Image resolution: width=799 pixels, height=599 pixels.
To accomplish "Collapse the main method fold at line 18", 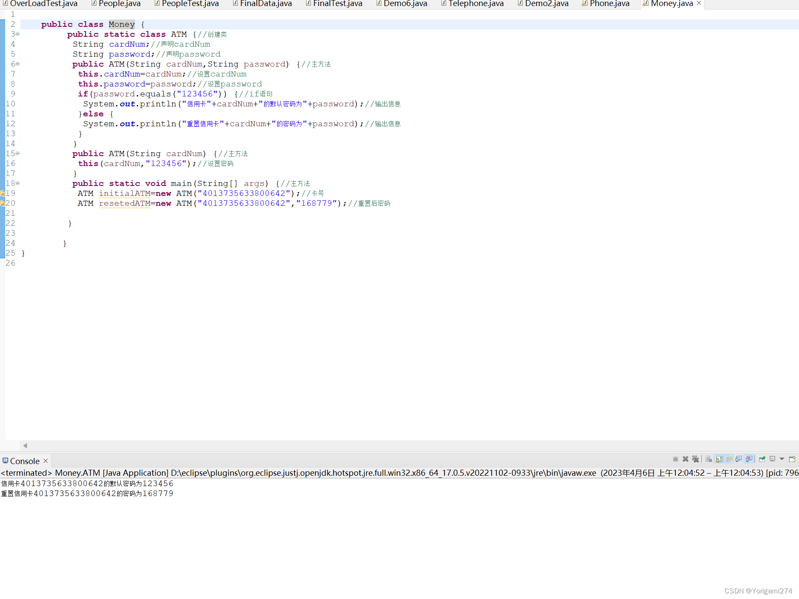I will [18, 183].
